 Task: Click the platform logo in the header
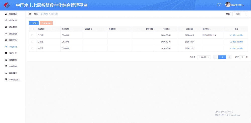click(x=7, y=5)
